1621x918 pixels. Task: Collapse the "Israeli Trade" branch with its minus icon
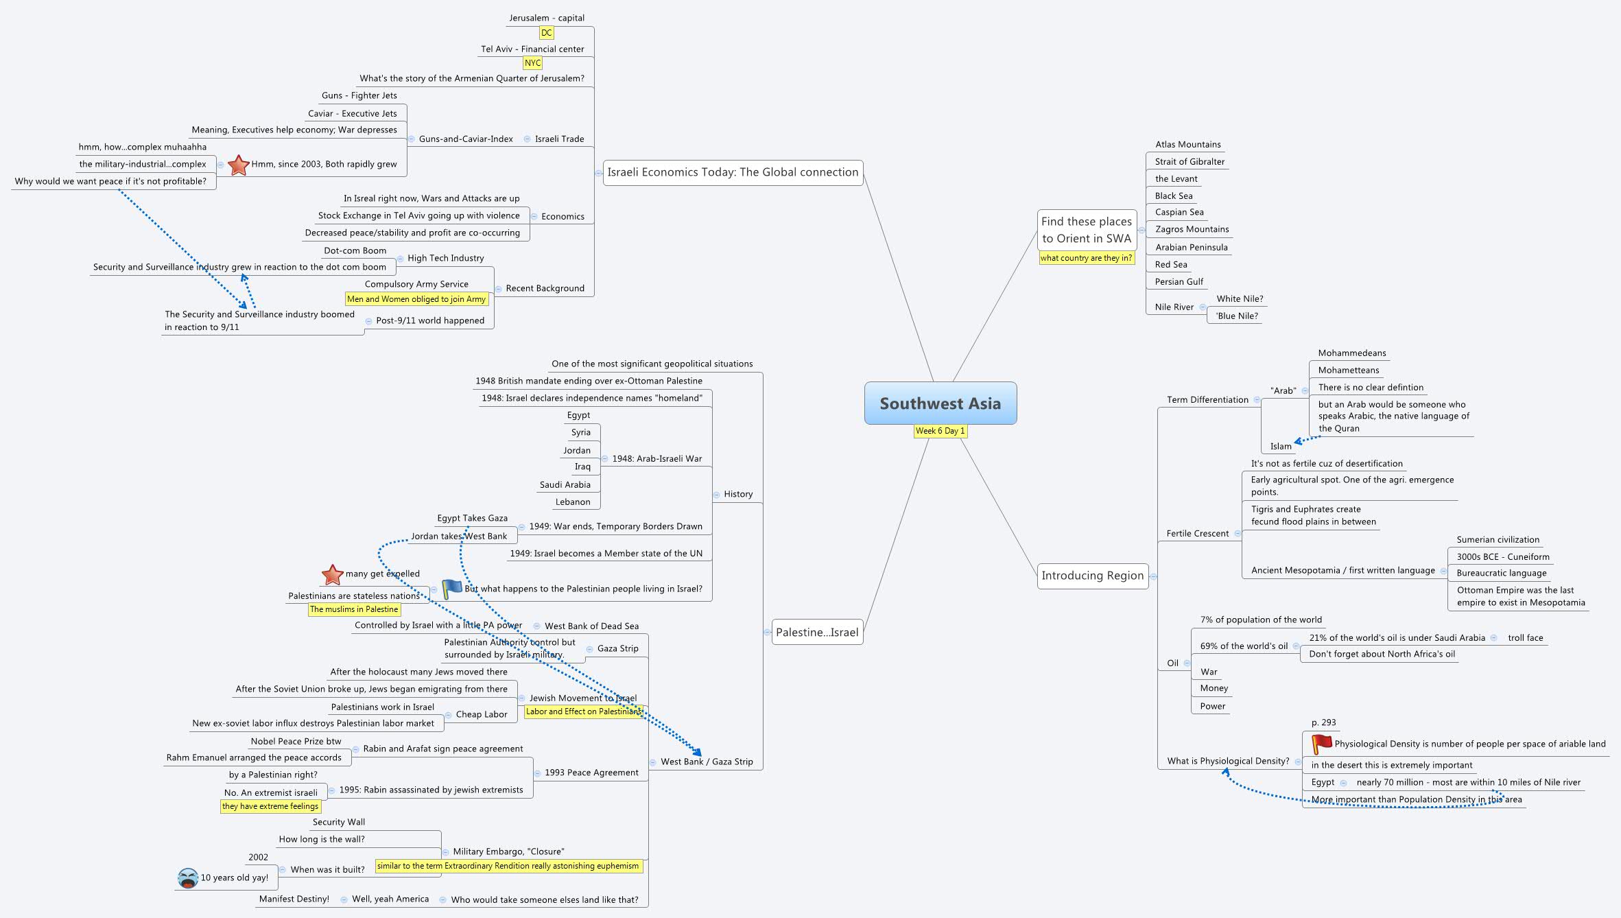pyautogui.click(x=525, y=139)
